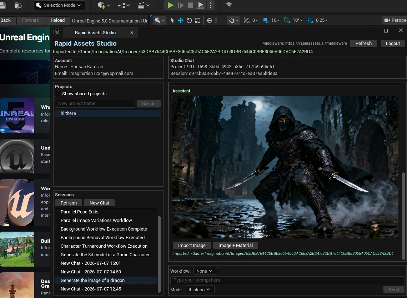Screen dimensions: 407x298
Task: Reload the documentation page
Action: click(x=57, y=20)
